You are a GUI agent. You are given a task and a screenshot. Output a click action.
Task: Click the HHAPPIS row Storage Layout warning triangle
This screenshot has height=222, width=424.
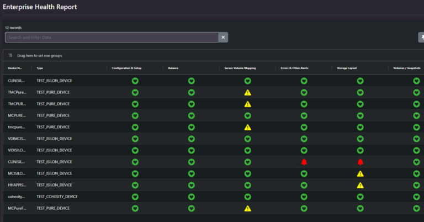pyautogui.click(x=360, y=185)
